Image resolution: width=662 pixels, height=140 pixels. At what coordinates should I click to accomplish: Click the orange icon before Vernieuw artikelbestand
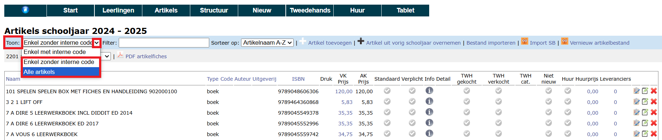pyautogui.click(x=565, y=41)
